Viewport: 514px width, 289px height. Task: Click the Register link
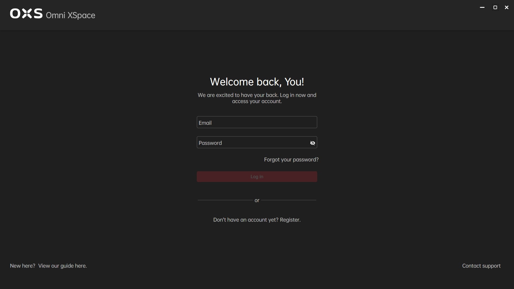click(290, 220)
